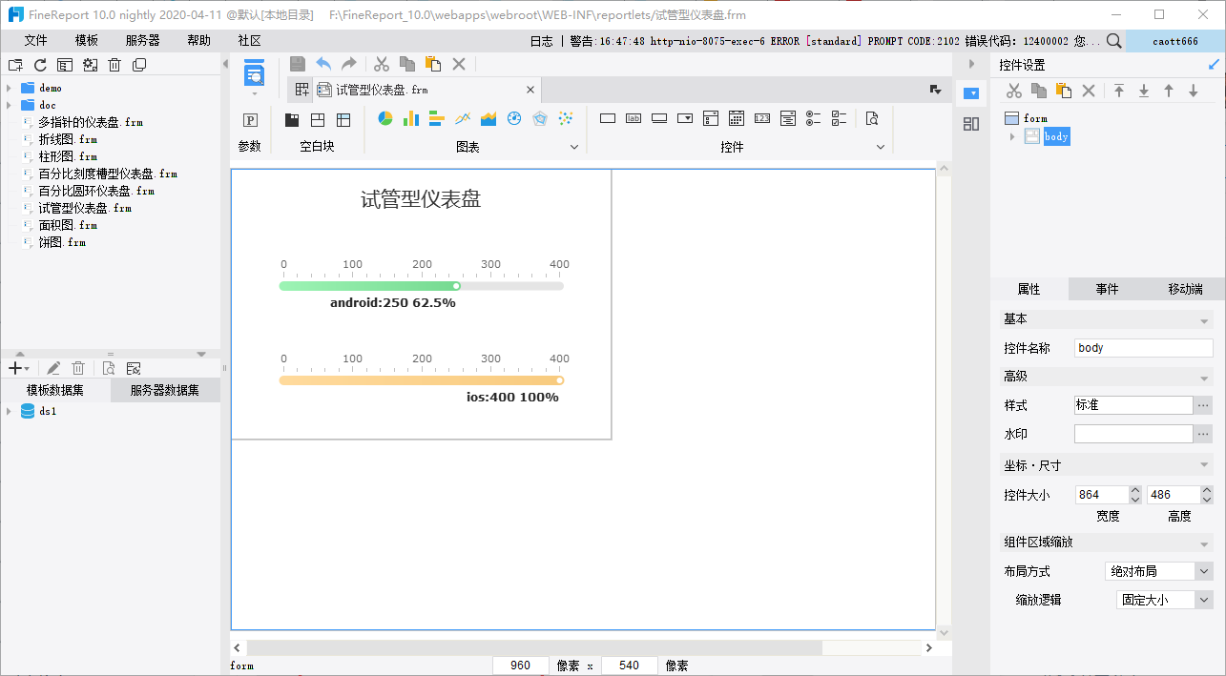The height and width of the screenshot is (676, 1226).
Task: Add a number input widget
Action: [762, 118]
